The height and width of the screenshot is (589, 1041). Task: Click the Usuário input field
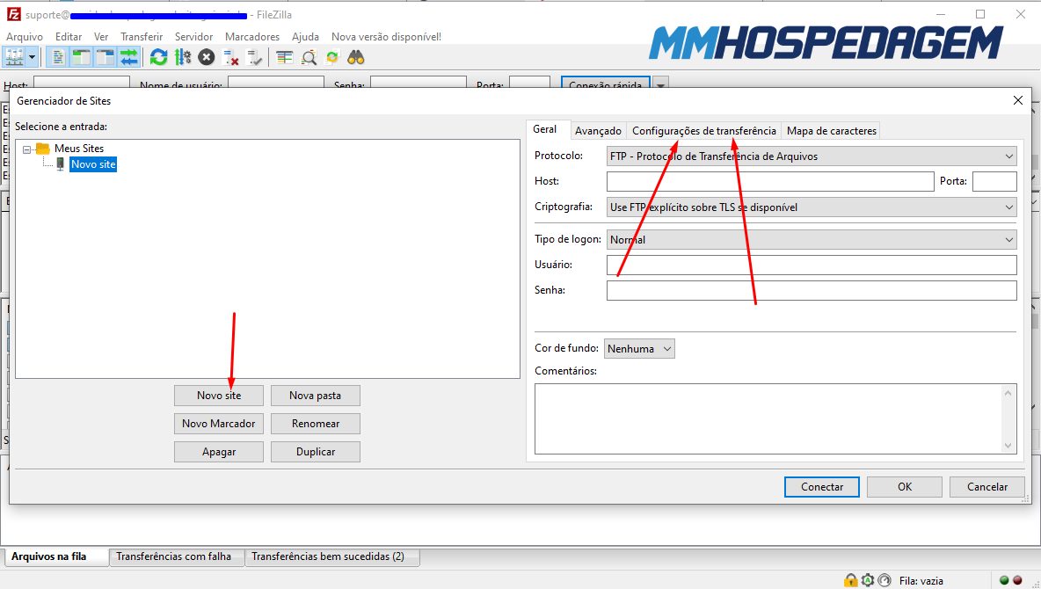point(812,265)
